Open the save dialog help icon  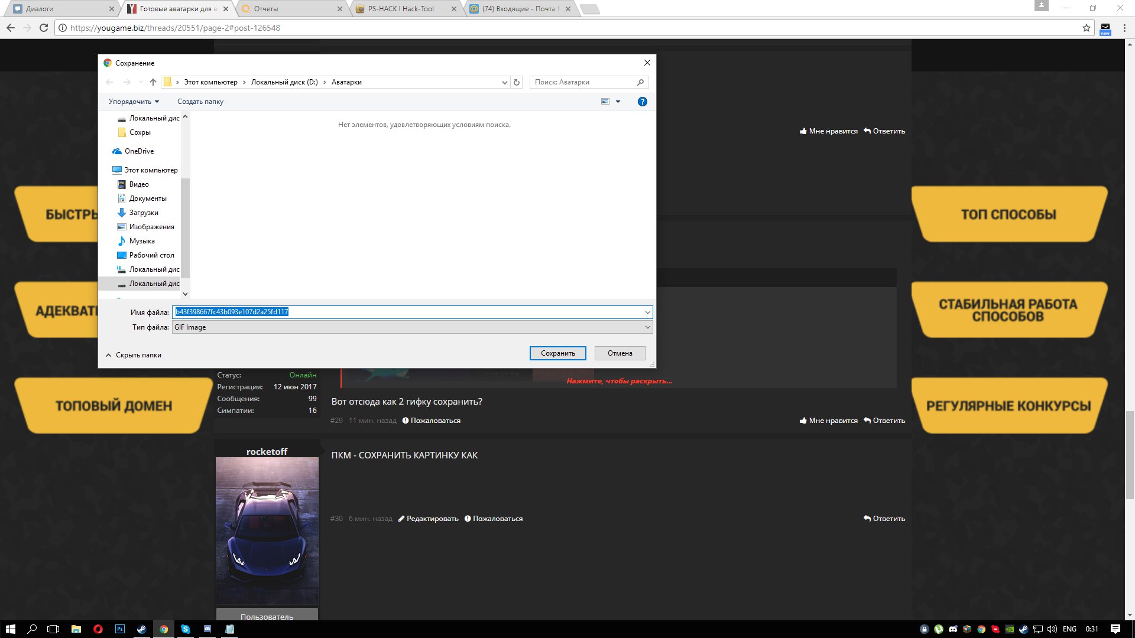[x=643, y=102]
